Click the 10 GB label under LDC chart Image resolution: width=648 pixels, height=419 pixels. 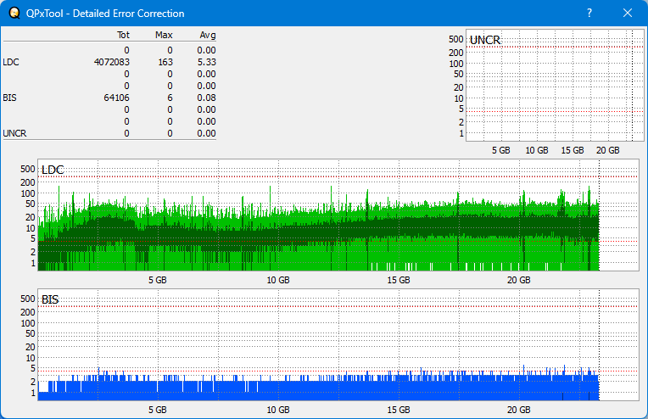pyautogui.click(x=278, y=280)
